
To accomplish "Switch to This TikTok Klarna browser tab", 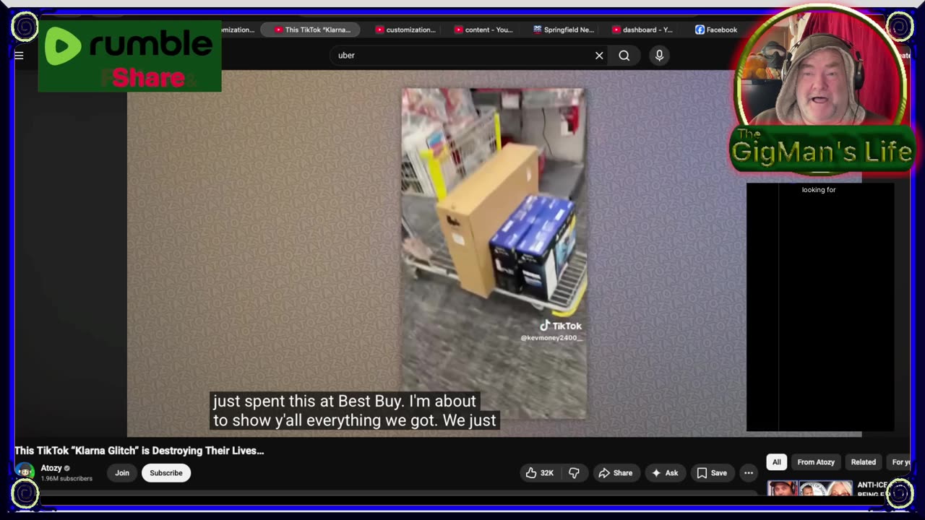I will pyautogui.click(x=311, y=30).
